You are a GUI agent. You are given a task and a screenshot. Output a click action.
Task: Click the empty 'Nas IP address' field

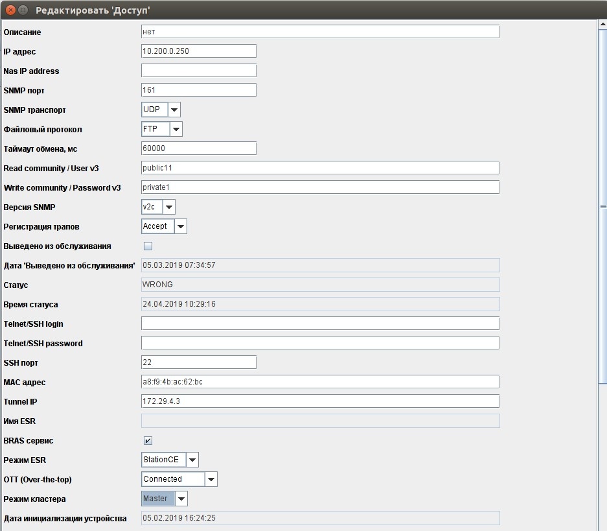198,71
